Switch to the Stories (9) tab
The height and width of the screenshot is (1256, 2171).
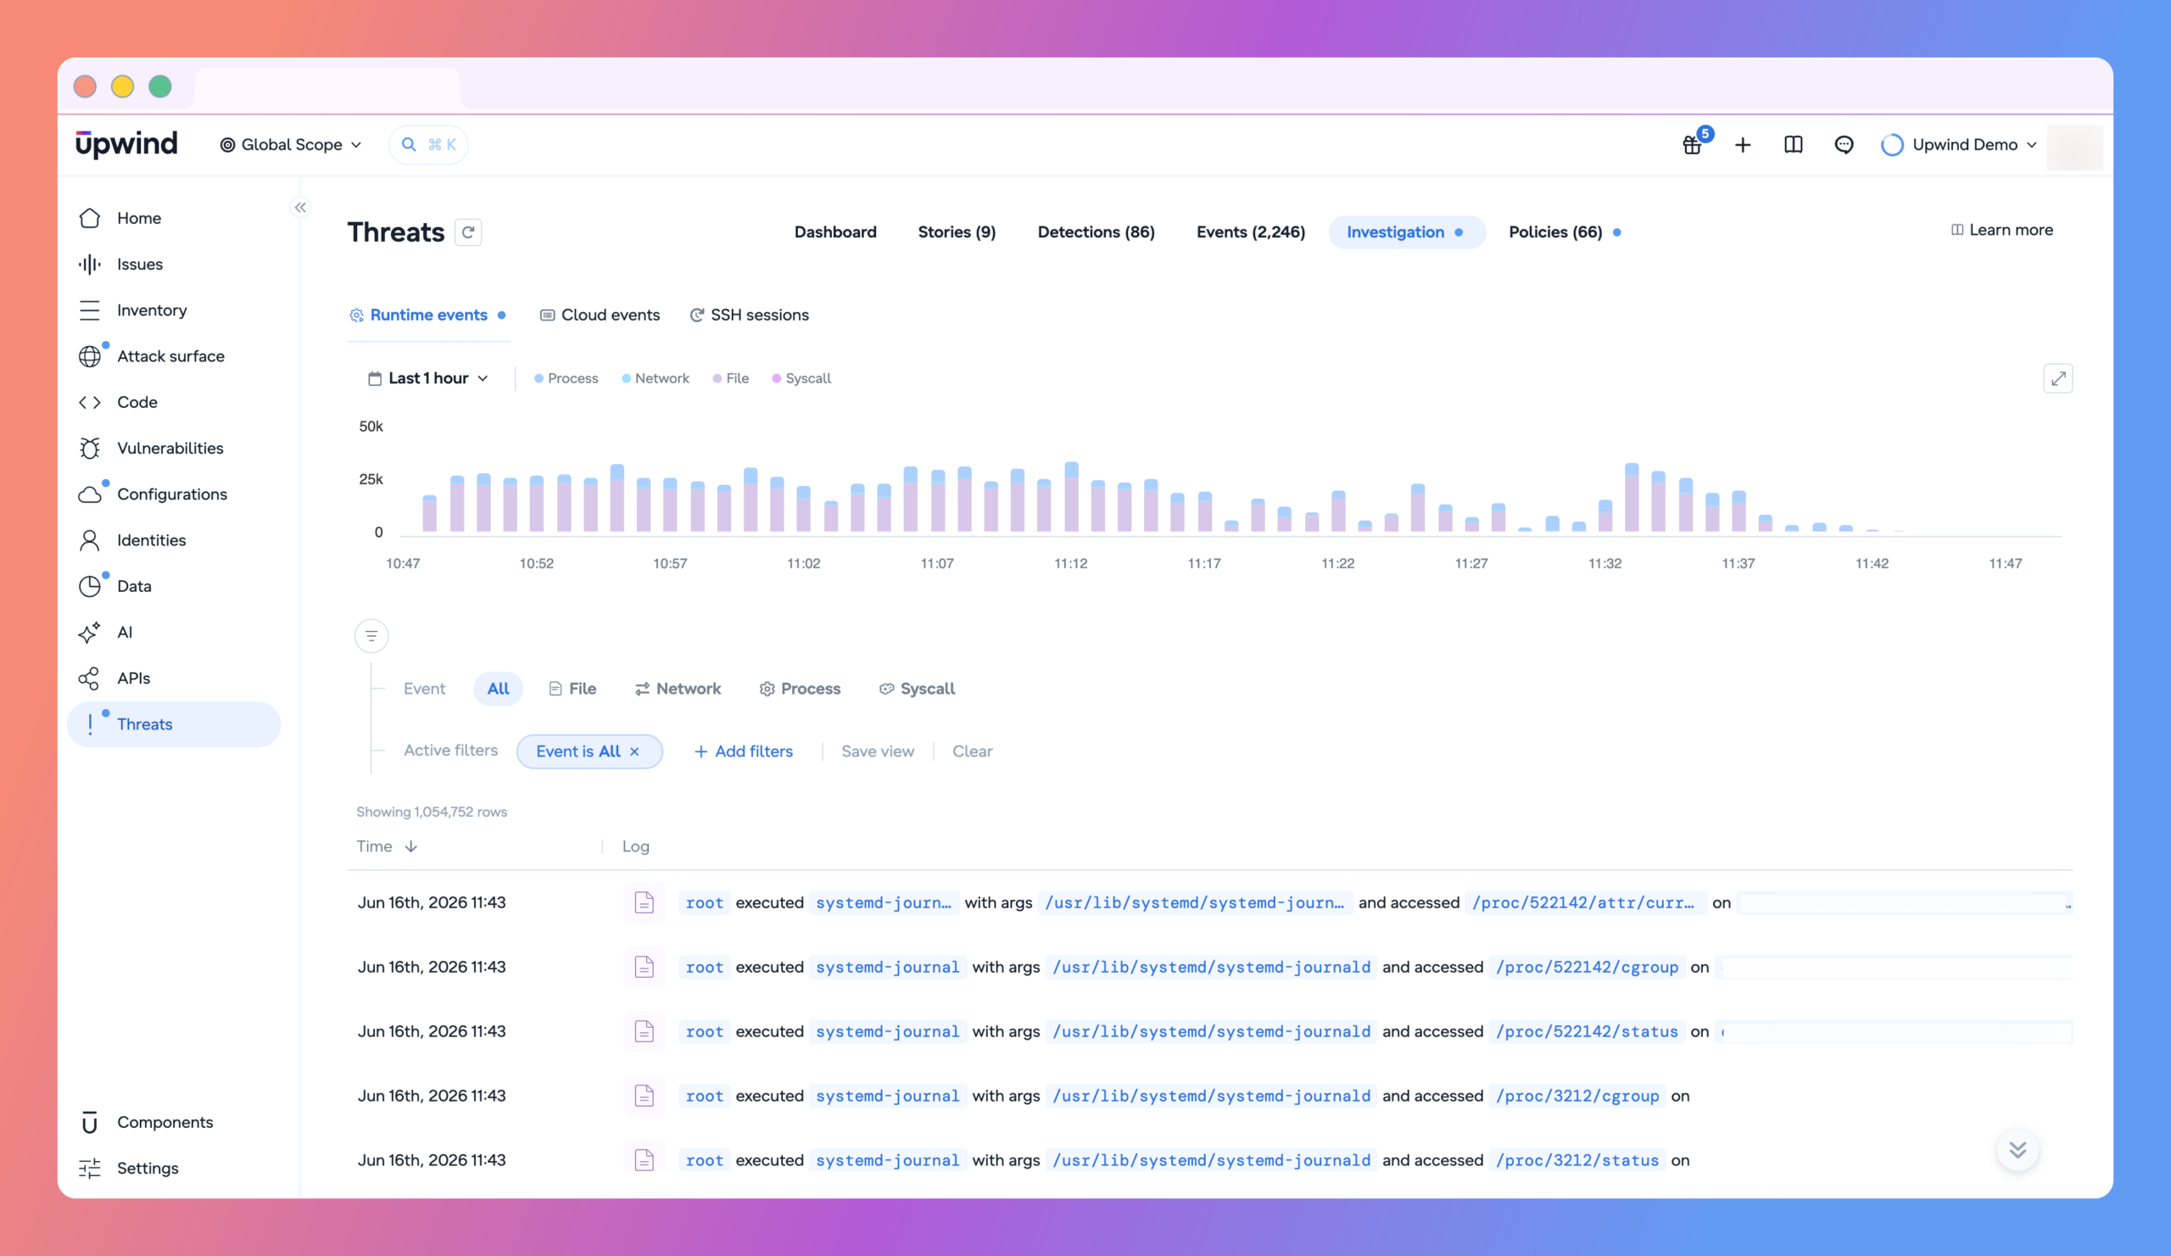[x=957, y=232]
